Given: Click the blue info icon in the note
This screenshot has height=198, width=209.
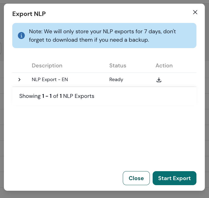Looking at the screenshot, I should (x=21, y=36).
